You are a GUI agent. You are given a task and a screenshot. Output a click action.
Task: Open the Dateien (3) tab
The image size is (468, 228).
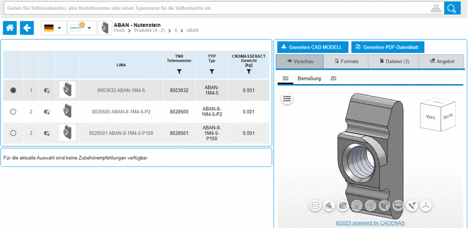[394, 62]
